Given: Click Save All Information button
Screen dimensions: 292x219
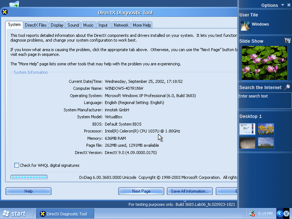Looking at the screenshot, I should 189,191.
